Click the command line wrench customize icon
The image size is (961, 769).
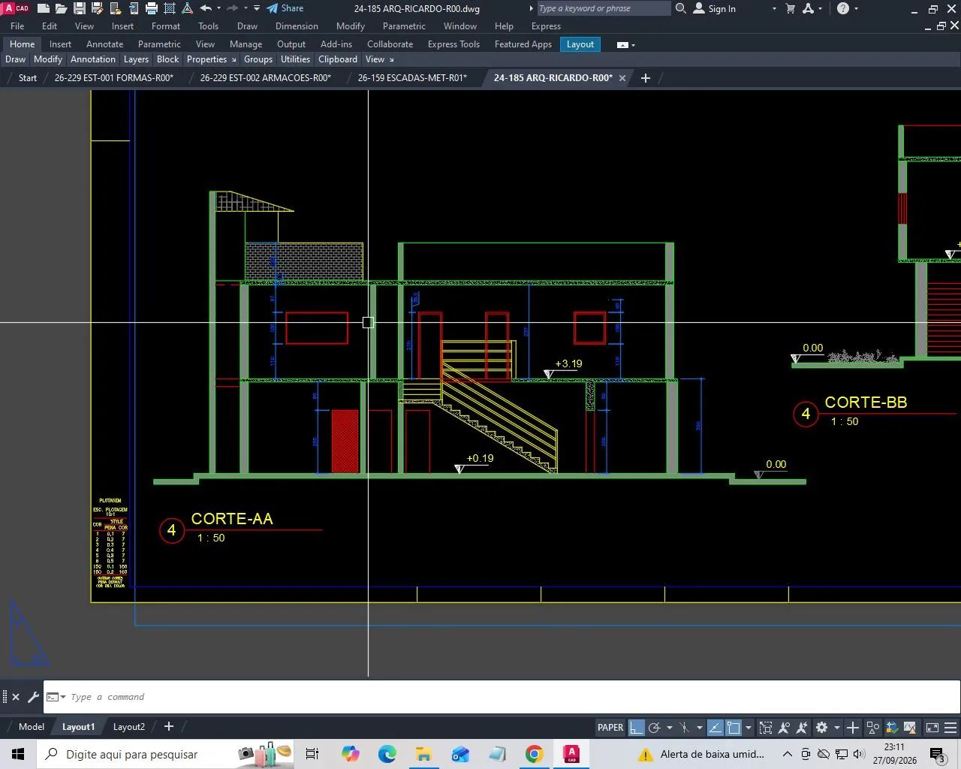[33, 697]
